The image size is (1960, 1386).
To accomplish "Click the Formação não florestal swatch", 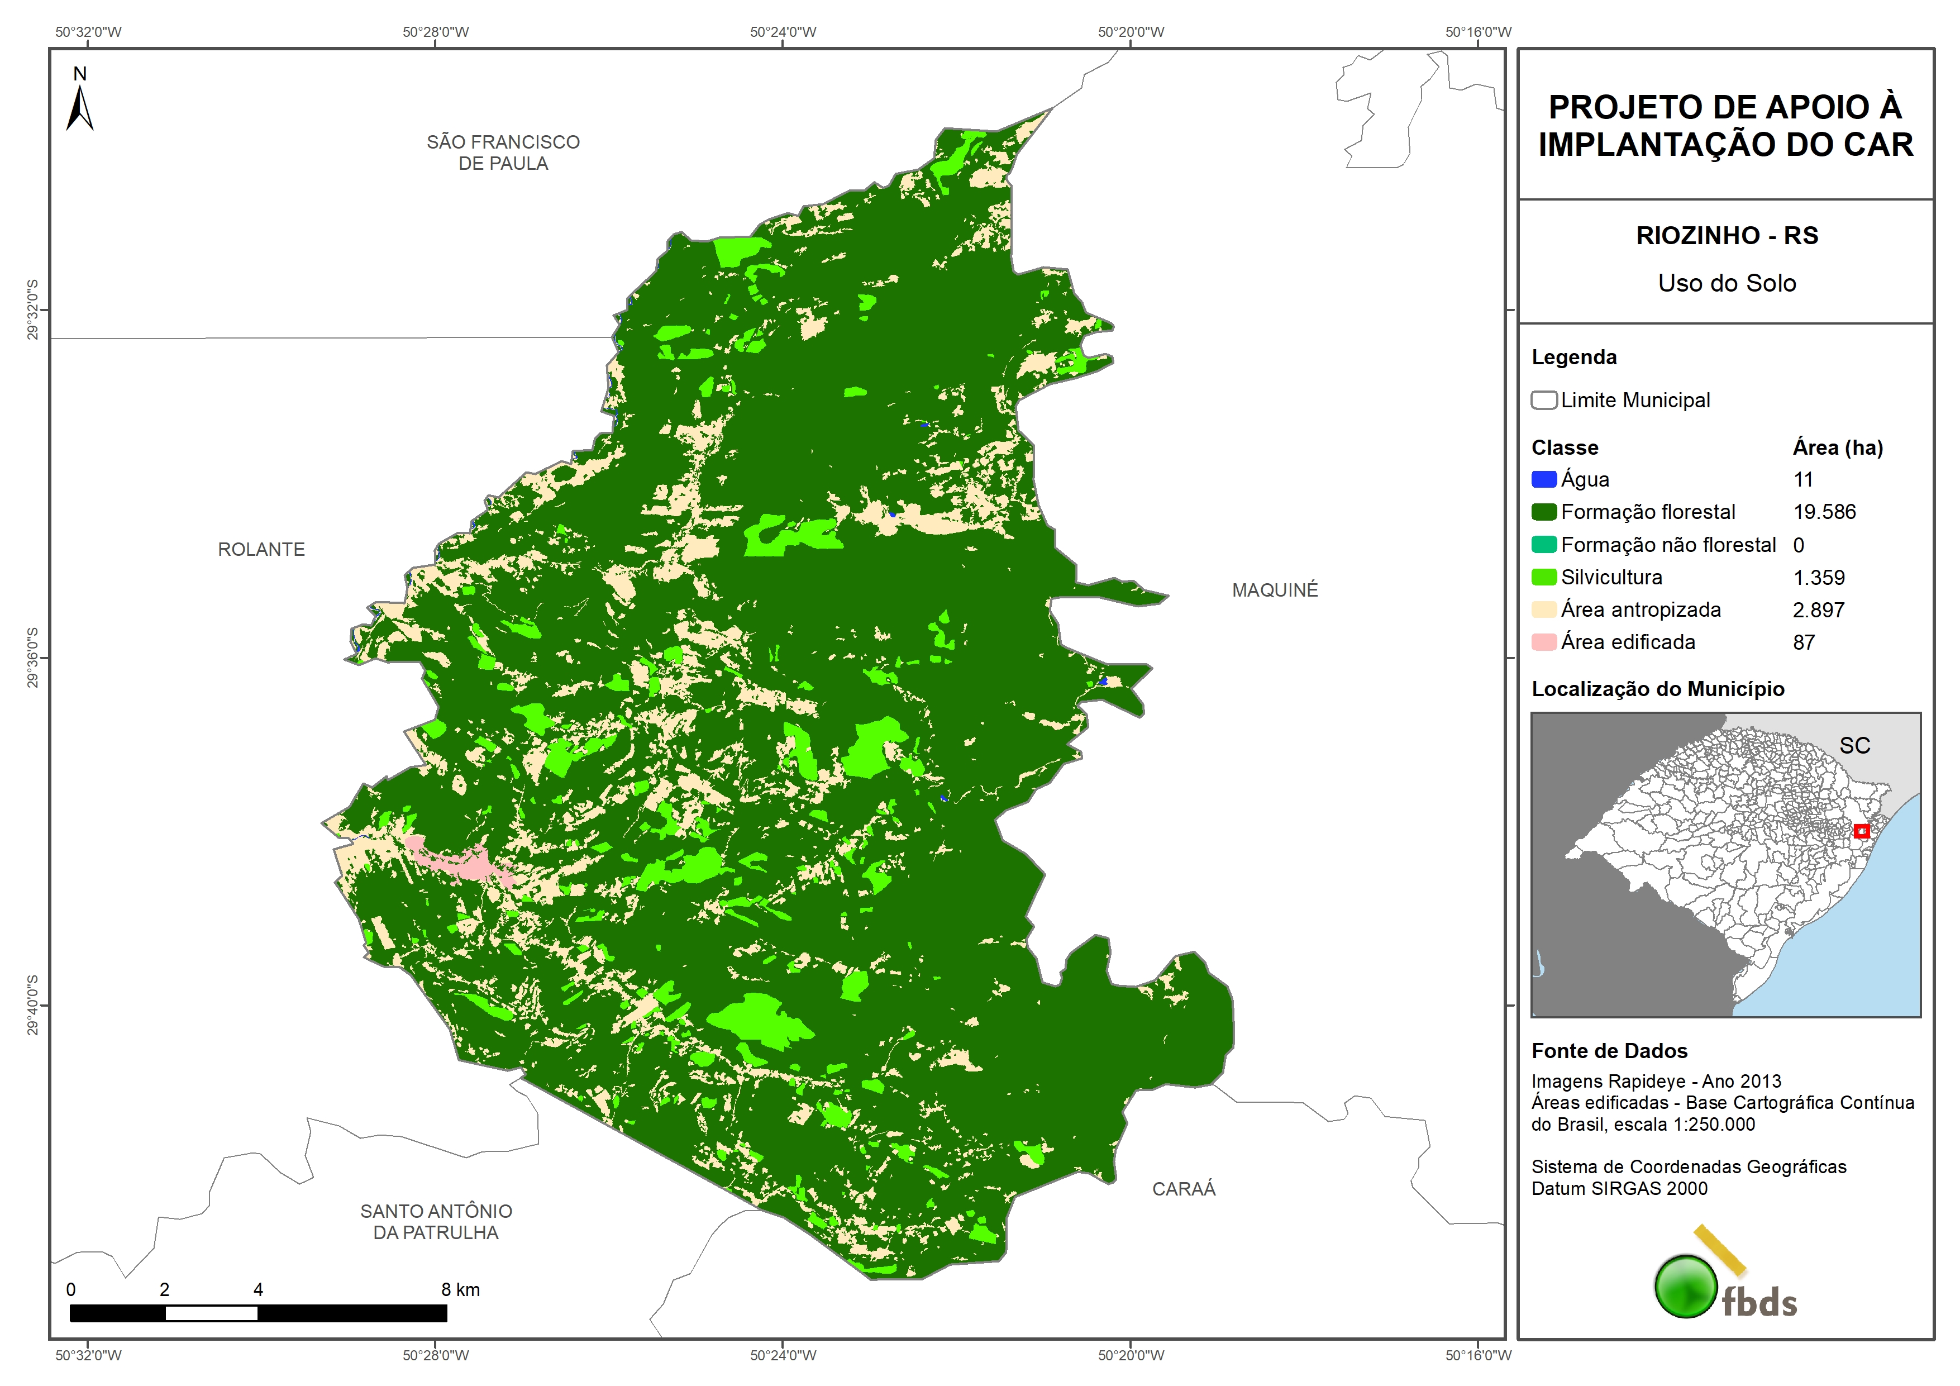I will point(1543,545).
